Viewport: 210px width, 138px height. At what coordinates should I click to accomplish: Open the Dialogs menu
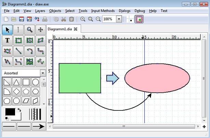[x=124, y=11]
